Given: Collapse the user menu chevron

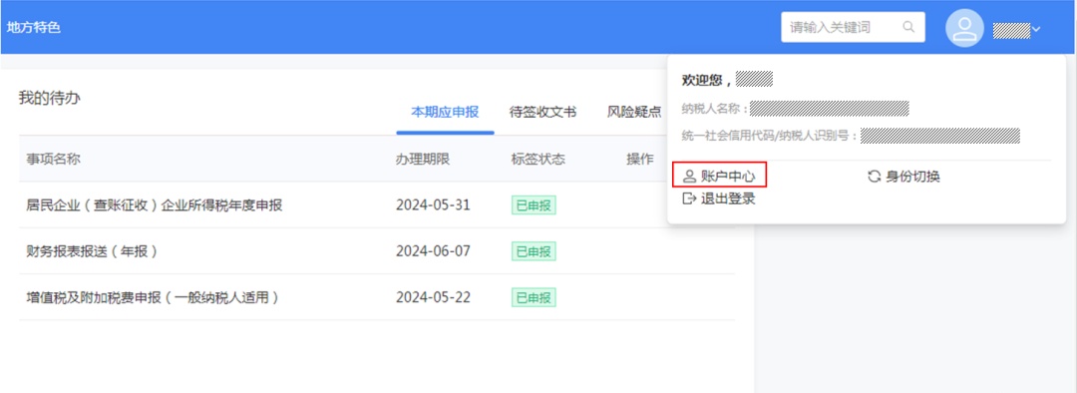Looking at the screenshot, I should [x=1036, y=29].
